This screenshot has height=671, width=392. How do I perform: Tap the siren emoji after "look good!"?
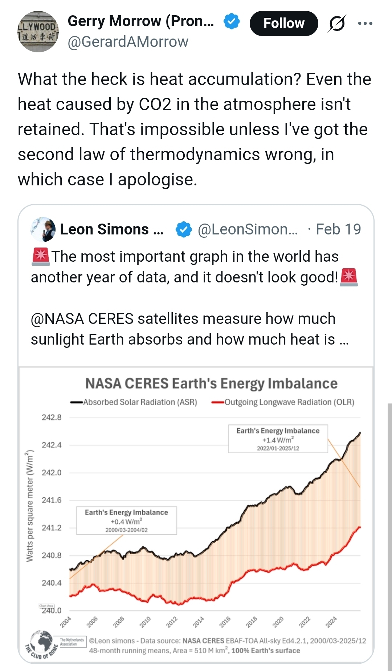tap(349, 277)
